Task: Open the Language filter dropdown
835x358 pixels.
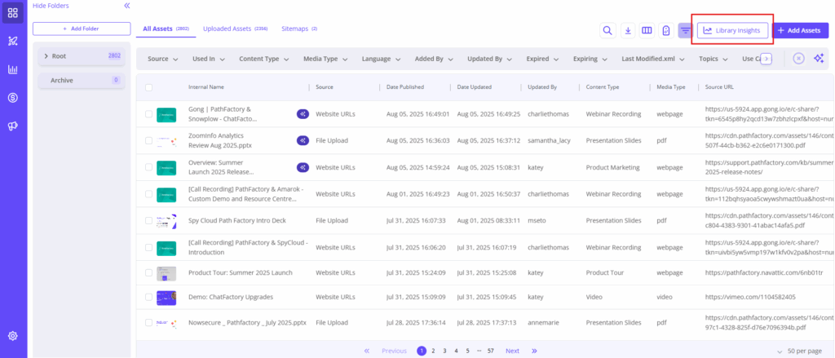Action: (382, 59)
